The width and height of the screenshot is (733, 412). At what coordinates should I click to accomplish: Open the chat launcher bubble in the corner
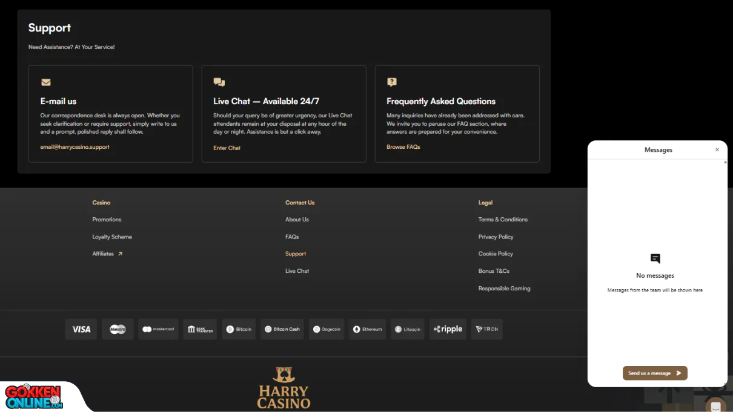click(715, 407)
